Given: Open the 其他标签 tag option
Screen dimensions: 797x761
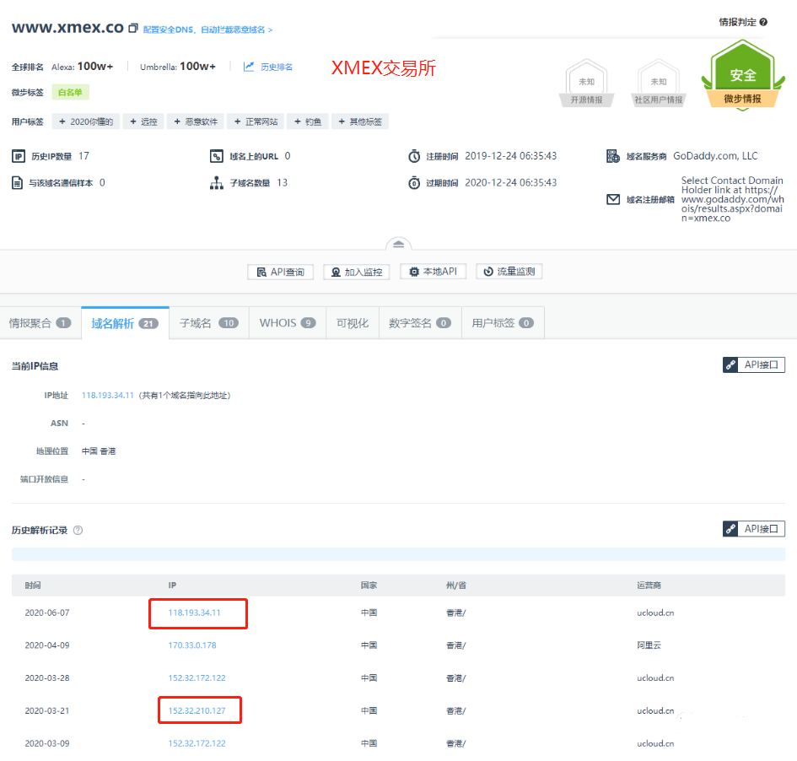Looking at the screenshot, I should coord(359,121).
